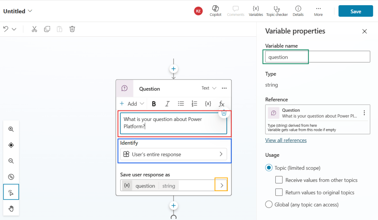
Task: Open the More menu in the top bar
Action: (x=318, y=10)
